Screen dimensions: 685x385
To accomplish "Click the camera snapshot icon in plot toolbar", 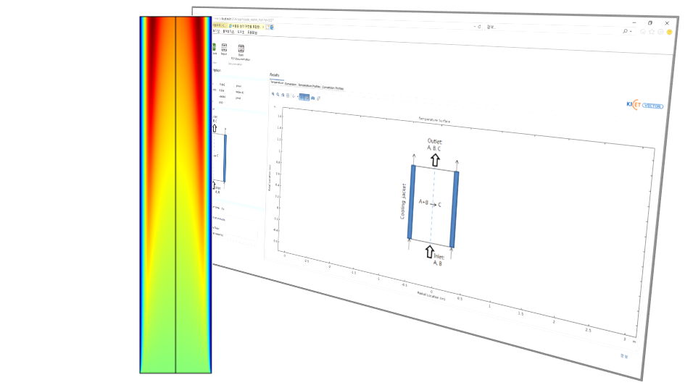I will tap(312, 97).
